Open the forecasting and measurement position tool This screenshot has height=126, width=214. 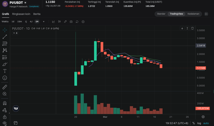point(5,57)
